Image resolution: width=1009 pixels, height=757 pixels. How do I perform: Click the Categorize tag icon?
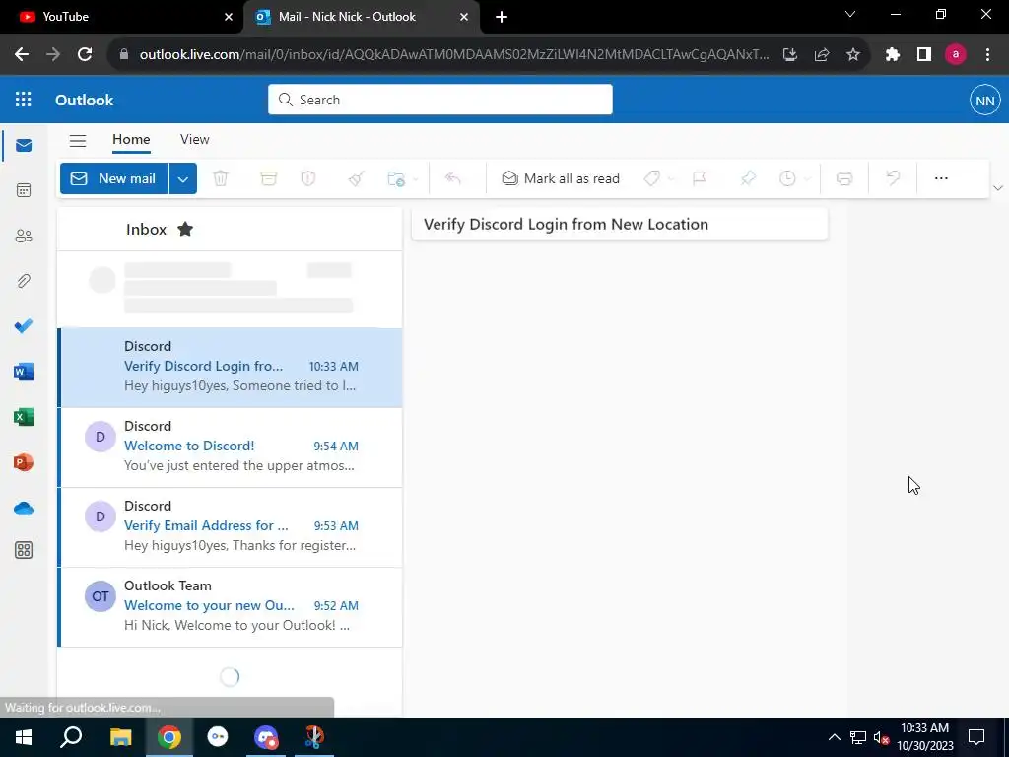(652, 178)
